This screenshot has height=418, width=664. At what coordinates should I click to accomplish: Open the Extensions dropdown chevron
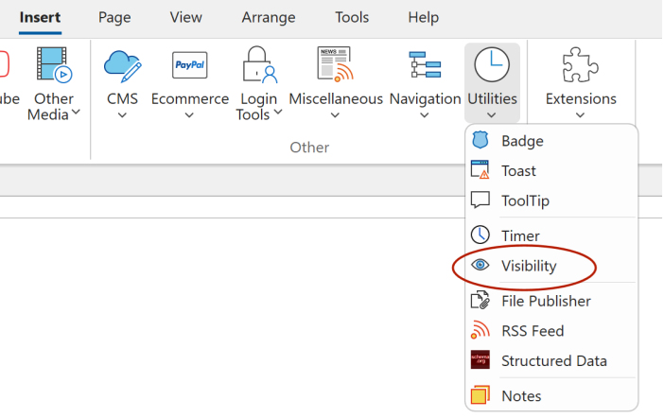(x=580, y=116)
